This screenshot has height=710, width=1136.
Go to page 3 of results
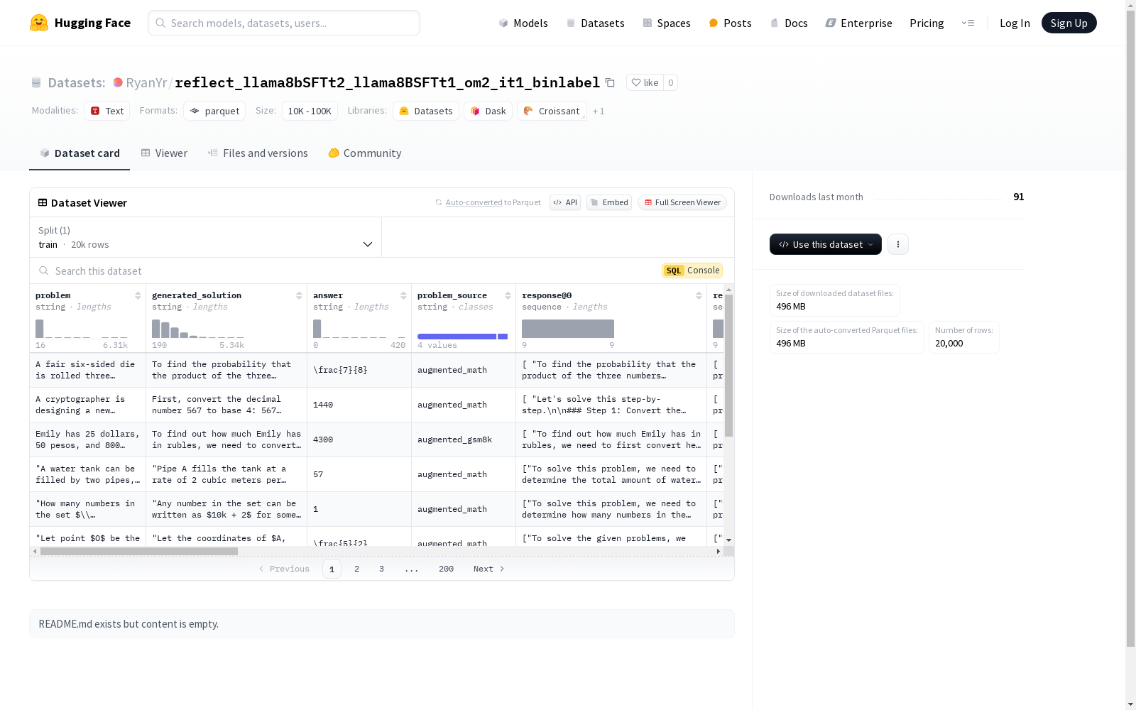[381, 569]
